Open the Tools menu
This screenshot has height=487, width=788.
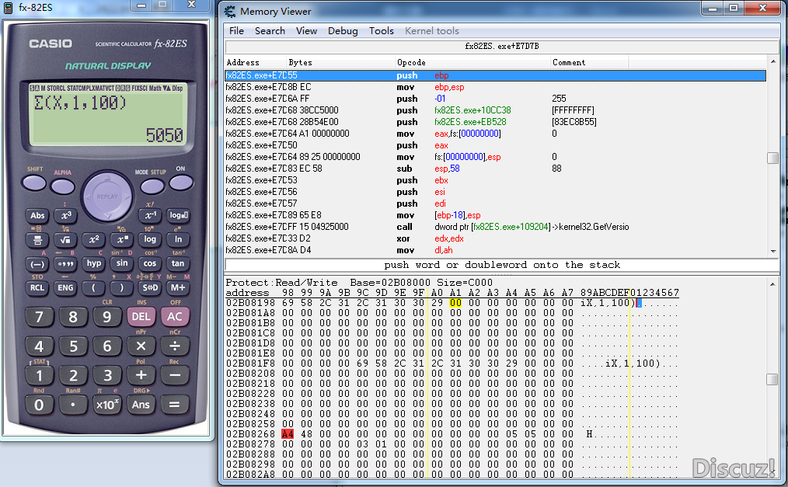point(382,30)
